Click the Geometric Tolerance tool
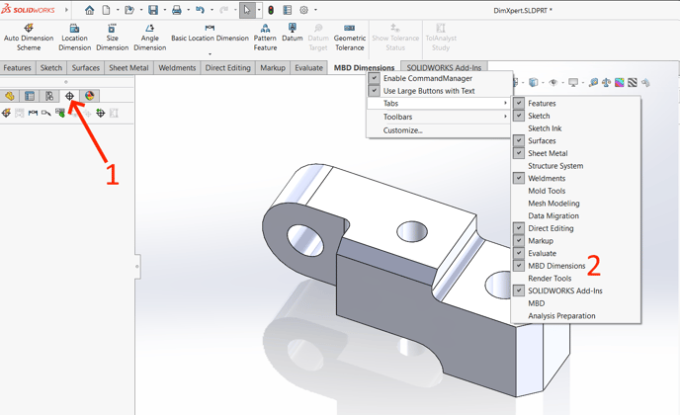This screenshot has width=680, height=415. (350, 38)
